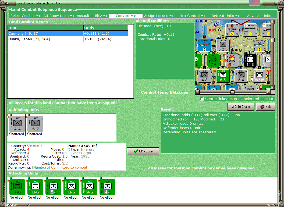Click the FW 190 fighter counter on map
This screenshot has width=284, height=207.
259,45
